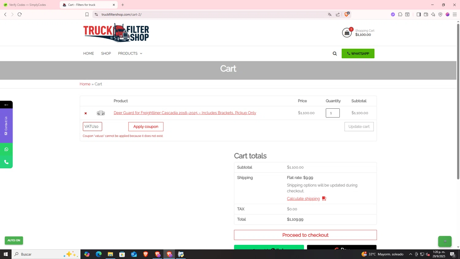Open Microsoft Edge from taskbar
The width and height of the screenshot is (460, 259).
(x=98, y=254)
